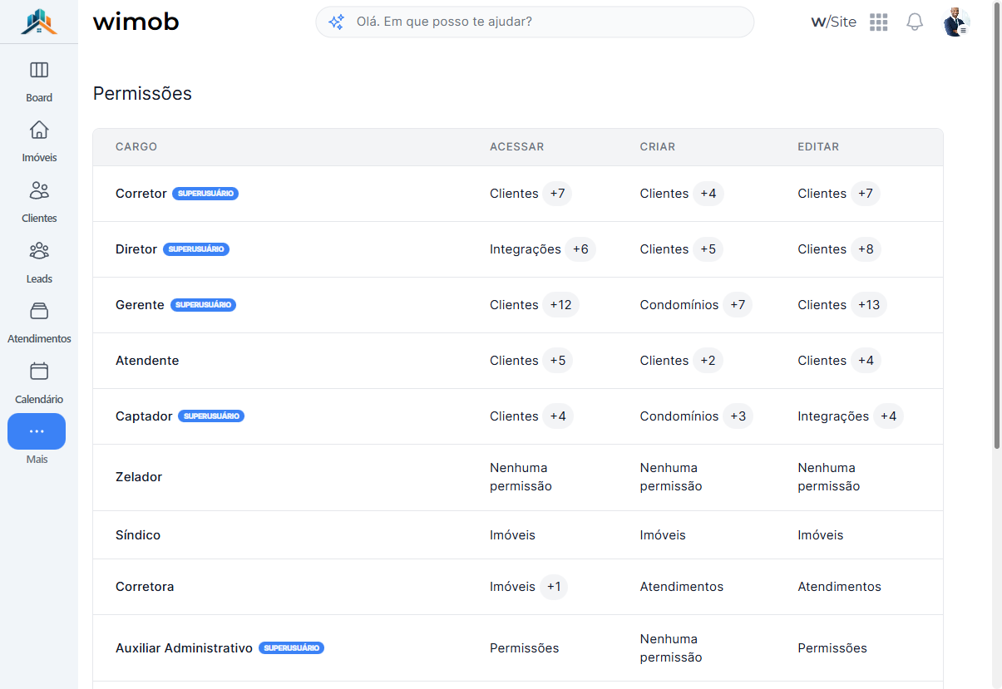Viewport: 1002px width, 689px height.
Task: Click Auxiliar Administrativo's Acessar Permissões cell
Action: pos(524,648)
